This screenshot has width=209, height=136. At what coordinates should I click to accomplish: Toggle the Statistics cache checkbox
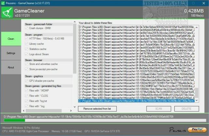27,49
